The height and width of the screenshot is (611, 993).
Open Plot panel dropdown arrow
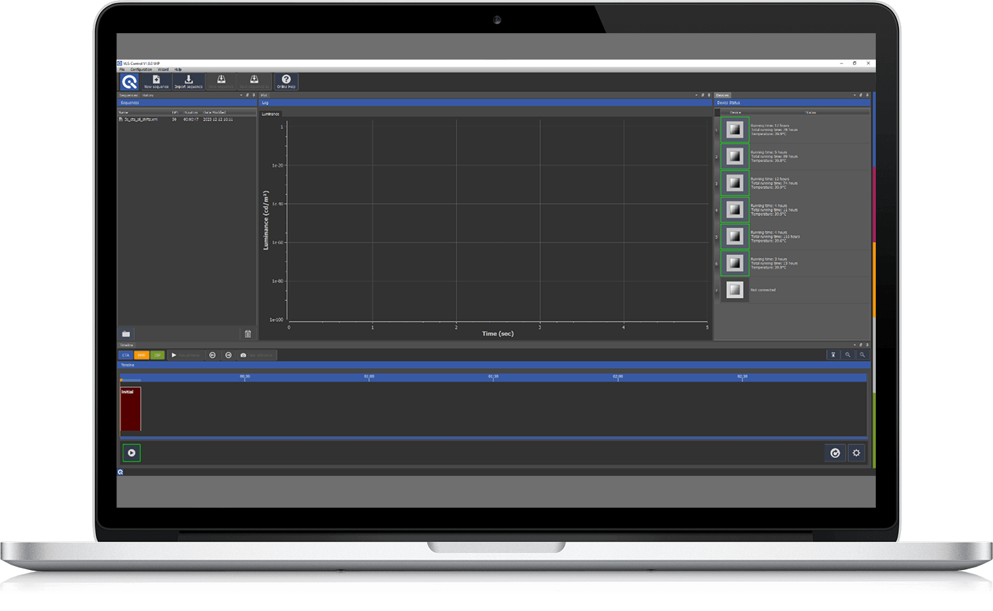(x=696, y=95)
